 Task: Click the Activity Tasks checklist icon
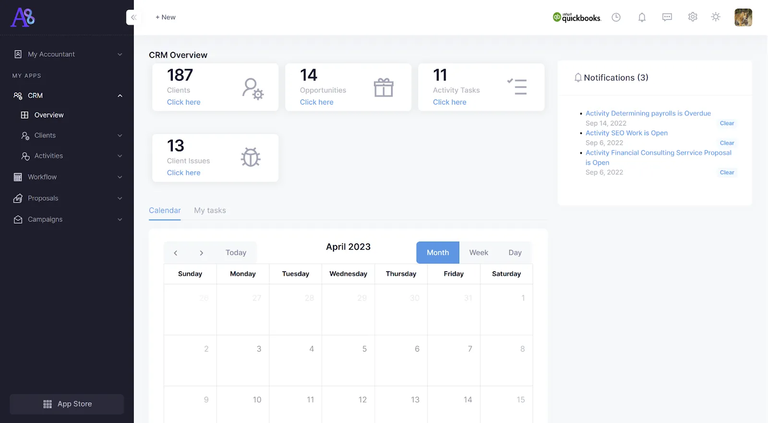517,86
